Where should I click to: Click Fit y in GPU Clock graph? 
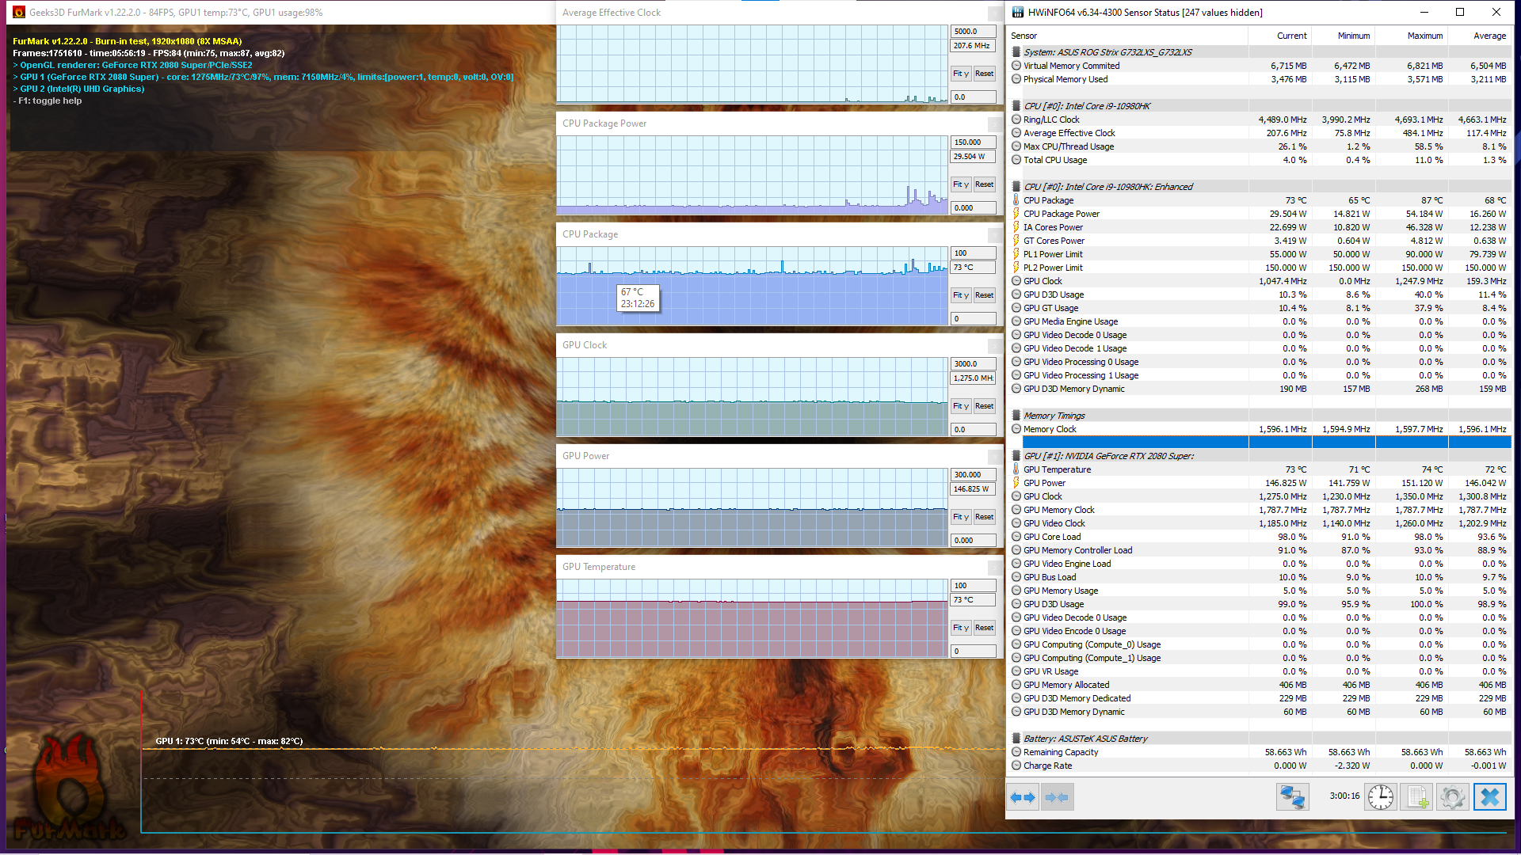pyautogui.click(x=961, y=406)
